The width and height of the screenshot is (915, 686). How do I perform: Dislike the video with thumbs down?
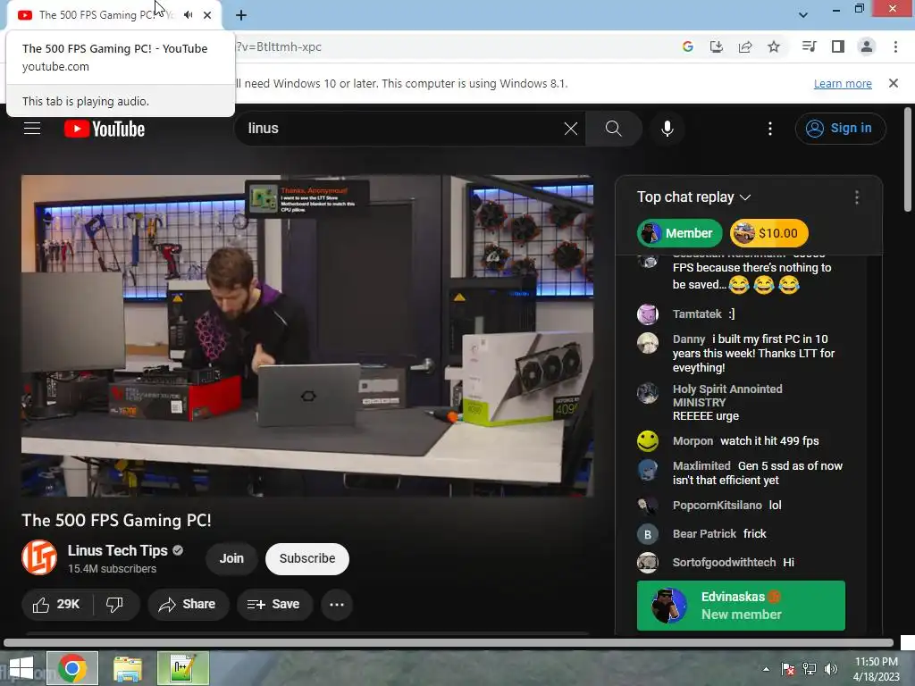[x=115, y=605]
